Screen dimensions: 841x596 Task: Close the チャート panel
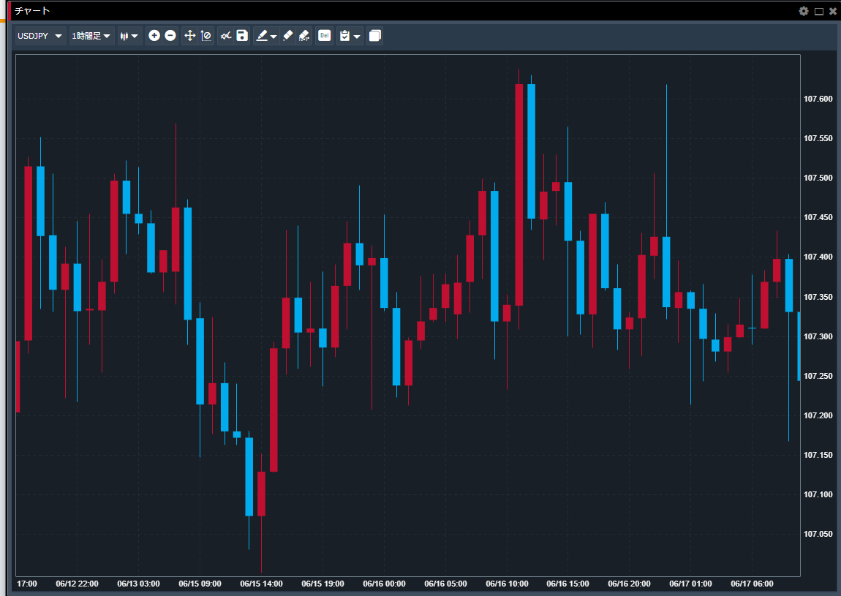[832, 11]
